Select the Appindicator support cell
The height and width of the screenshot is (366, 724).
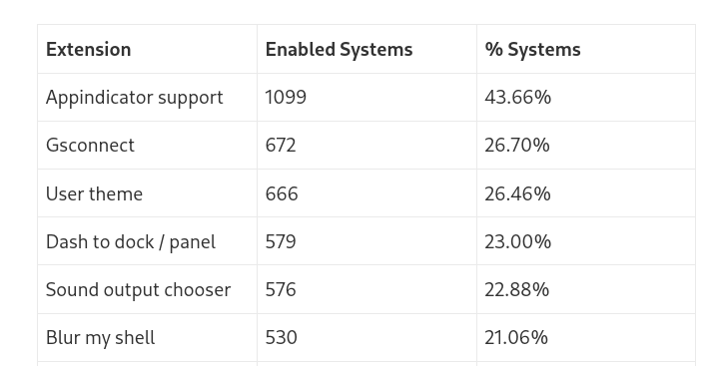coord(147,98)
